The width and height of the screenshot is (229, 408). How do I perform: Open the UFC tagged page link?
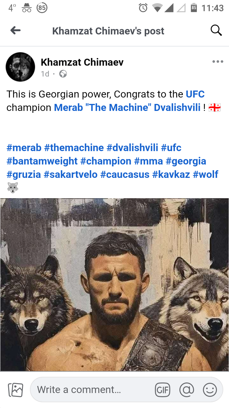point(195,94)
